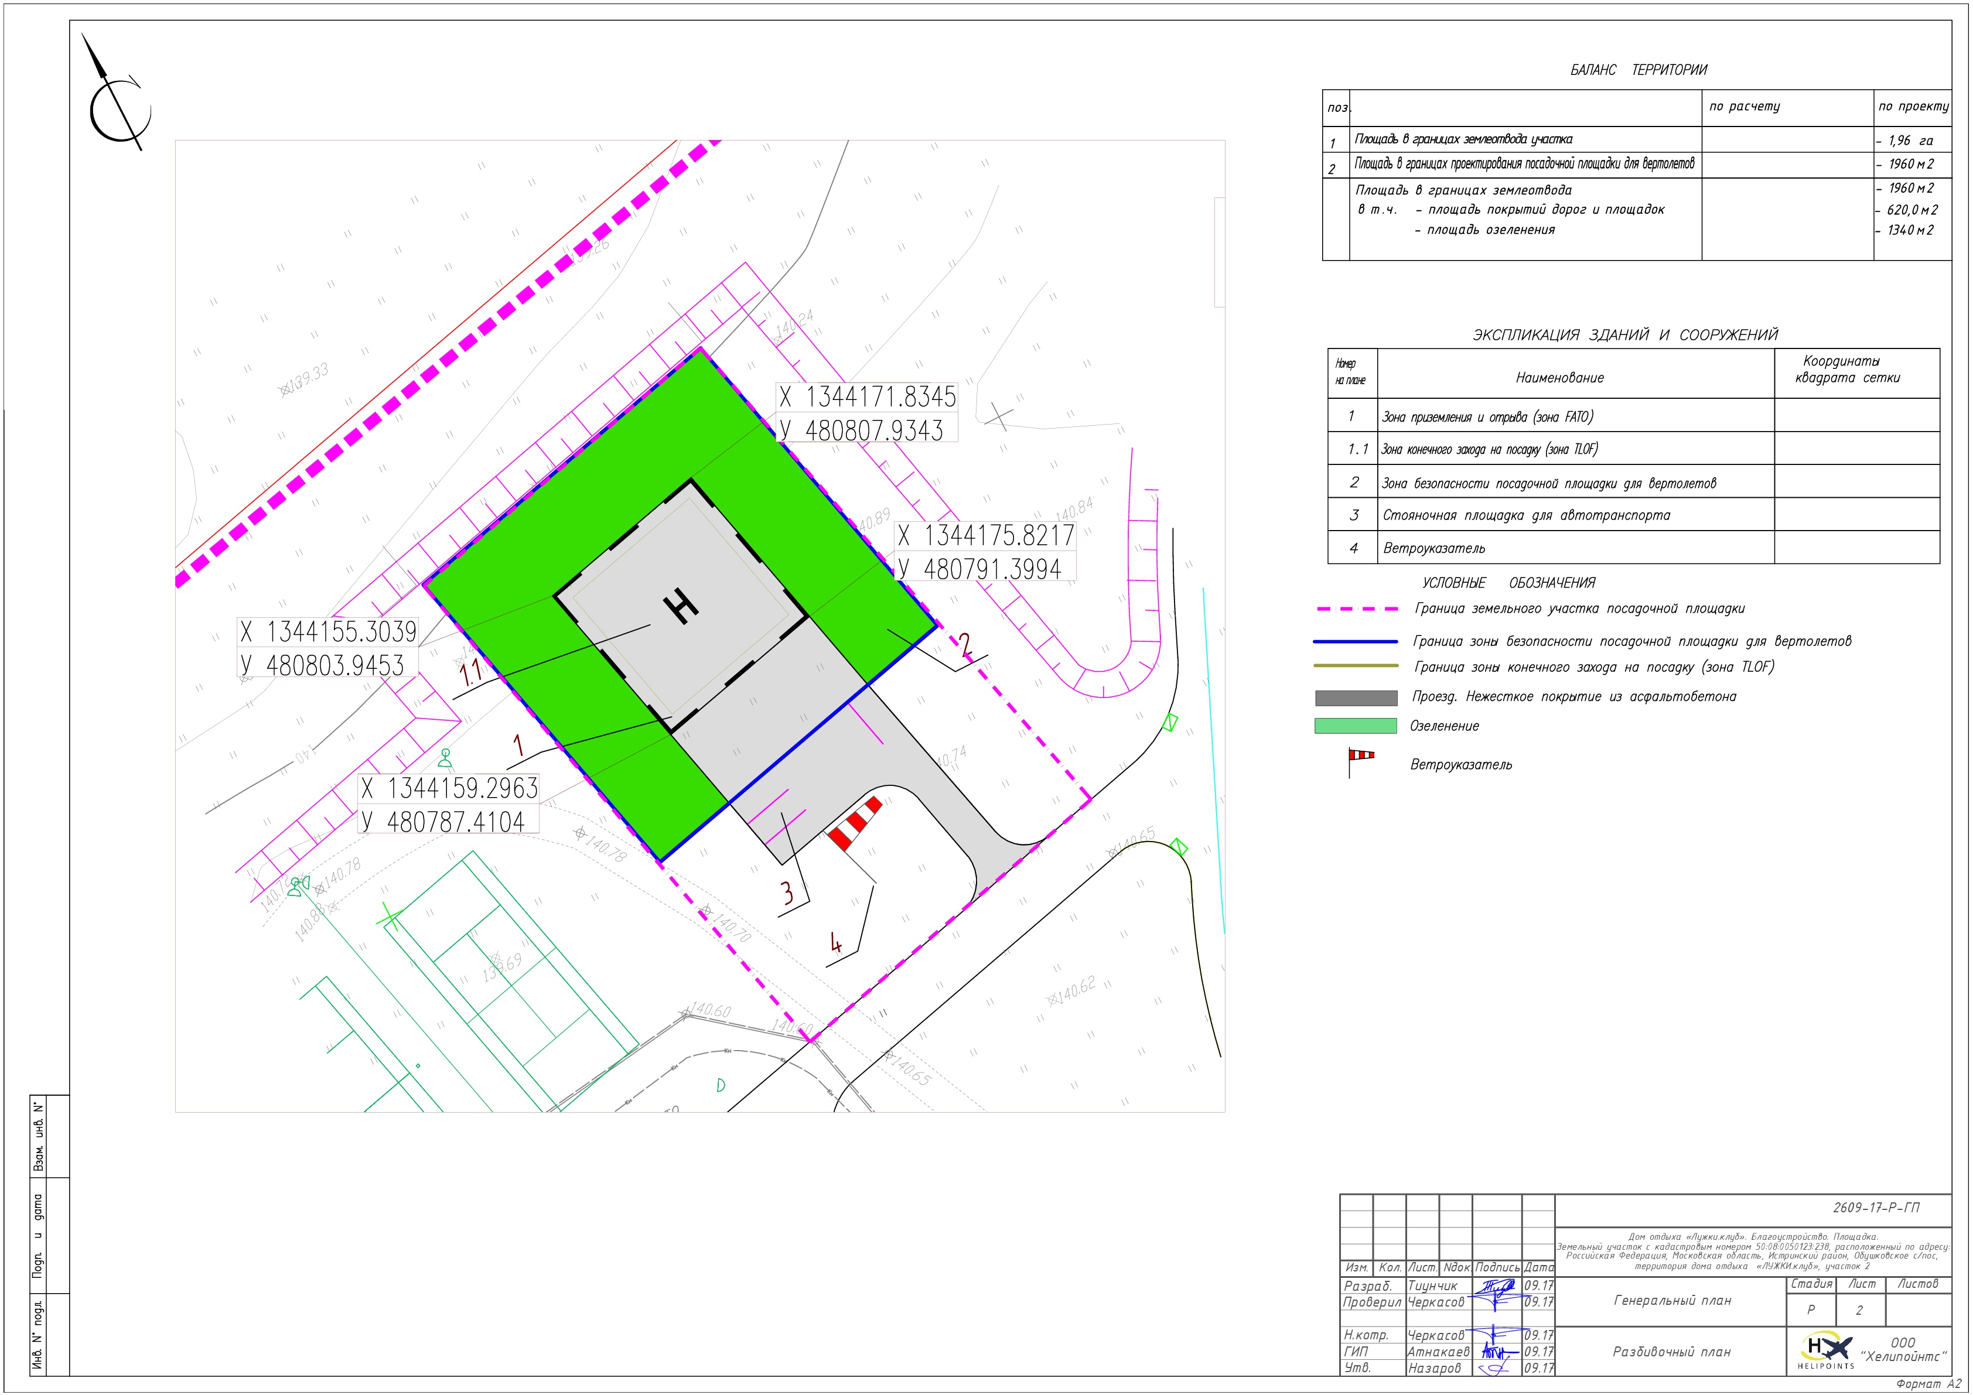Click elevation mark 139.69 in tennis court

click(503, 968)
